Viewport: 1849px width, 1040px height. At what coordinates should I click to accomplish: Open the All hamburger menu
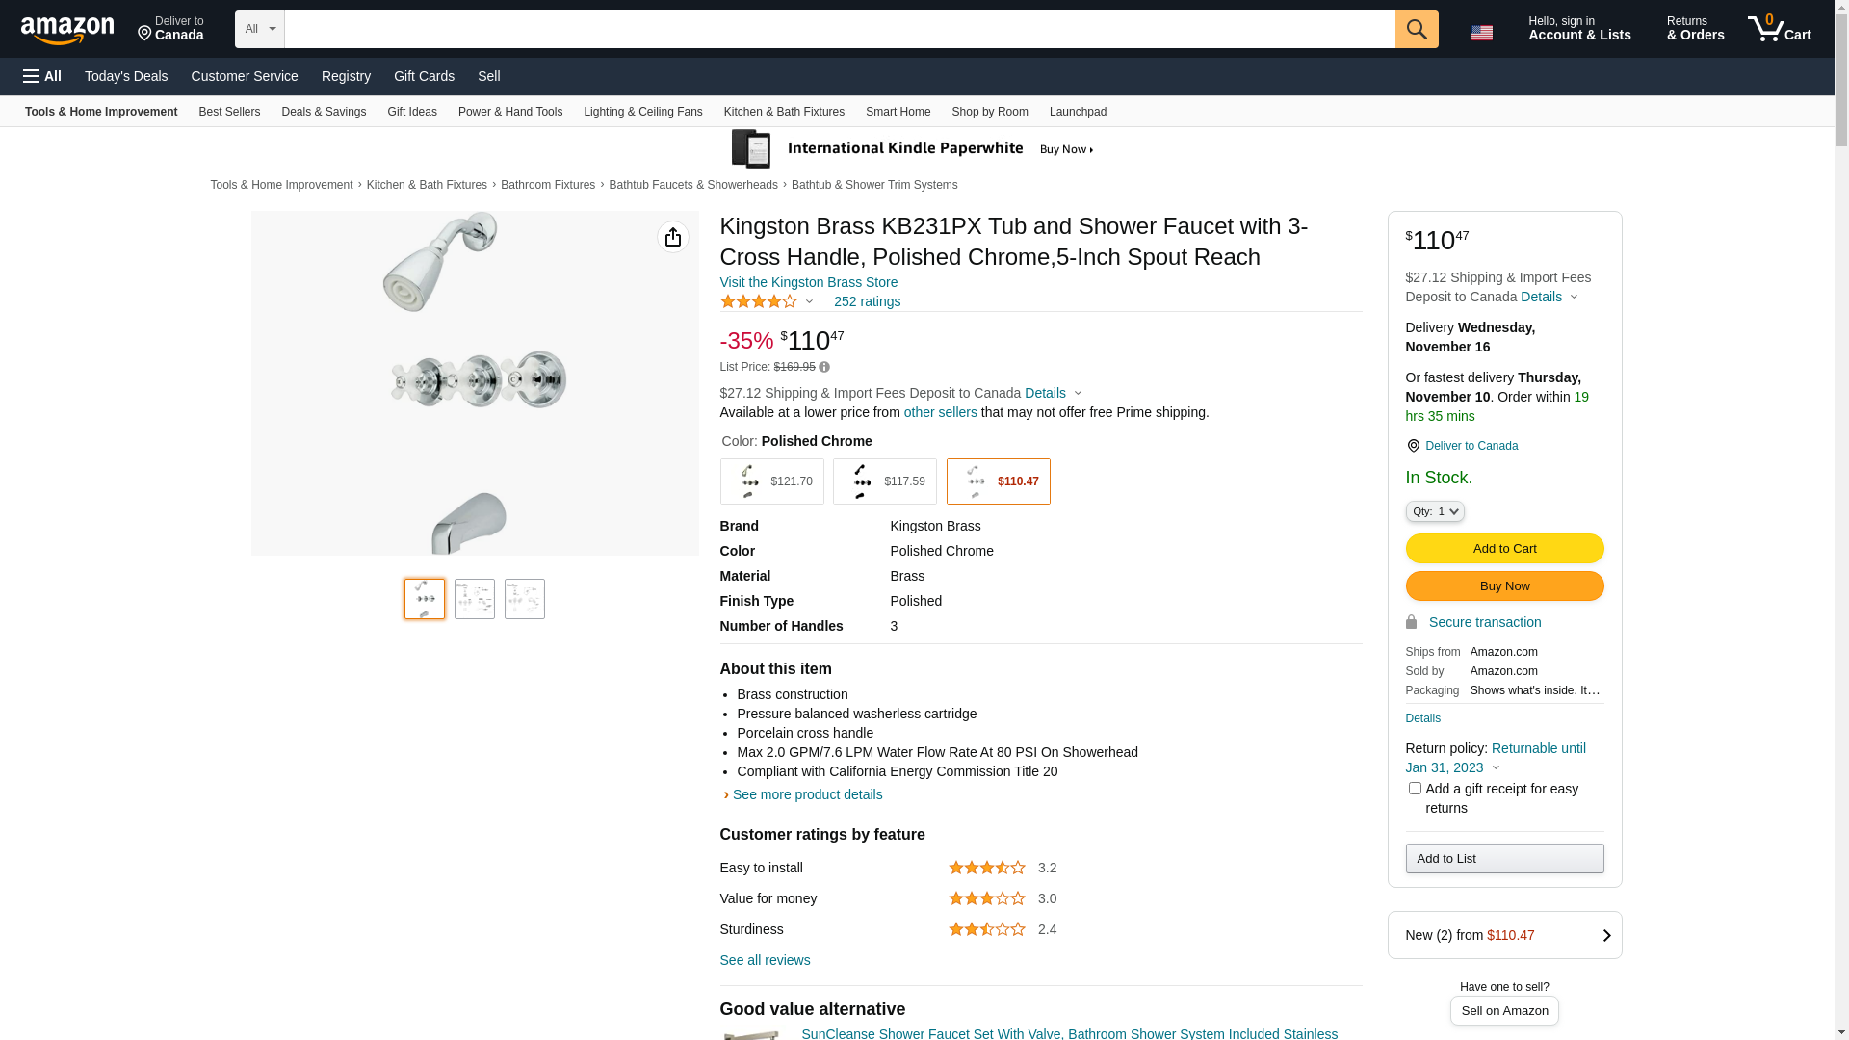coord(42,76)
